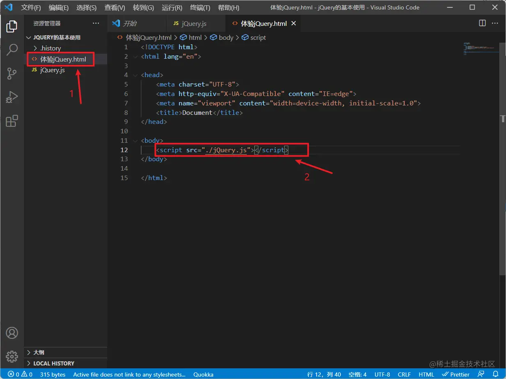Click the 体验jQuery.html breadcrumb

(145, 37)
